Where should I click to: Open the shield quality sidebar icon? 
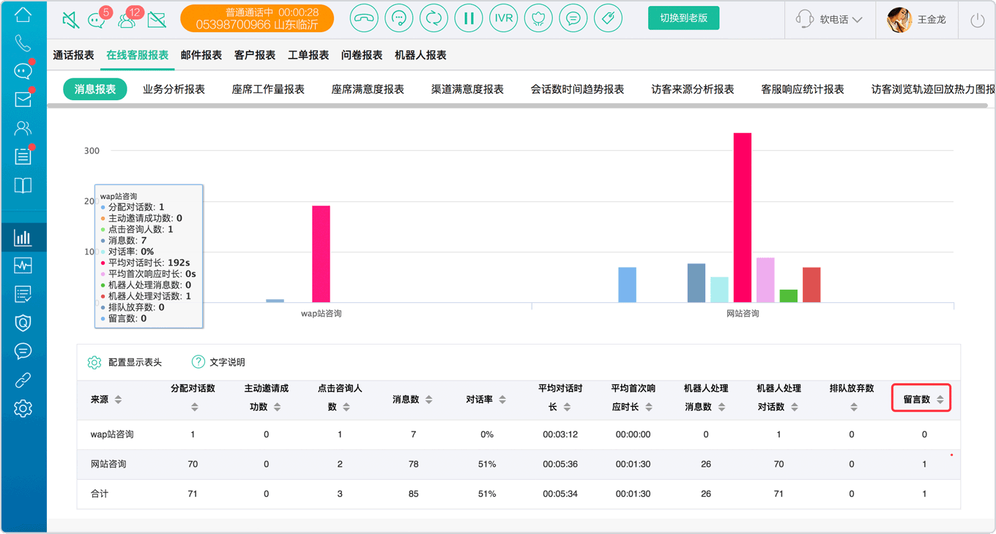pyautogui.click(x=23, y=323)
